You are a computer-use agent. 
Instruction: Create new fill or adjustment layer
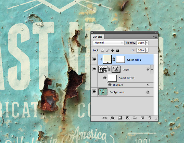(x=128, y=118)
